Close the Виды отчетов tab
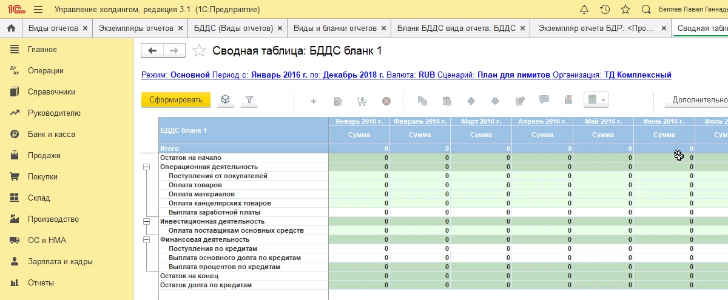 (x=85, y=28)
